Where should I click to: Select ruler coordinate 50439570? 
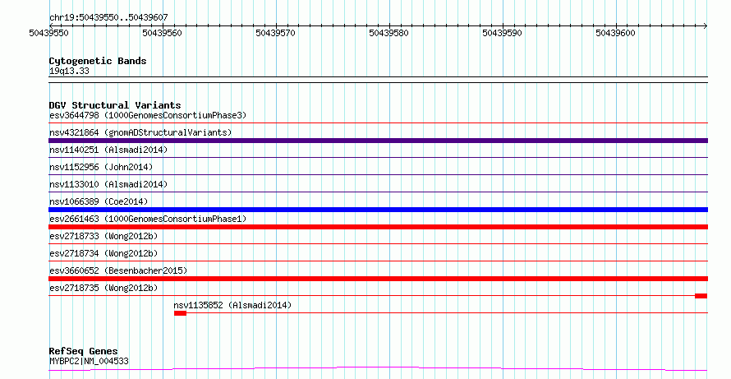275,33
